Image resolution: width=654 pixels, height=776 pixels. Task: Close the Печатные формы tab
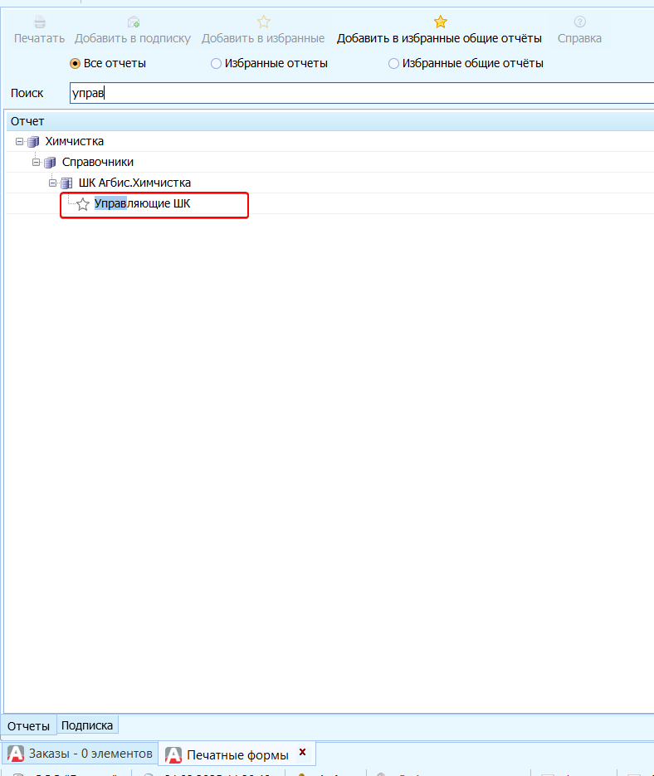click(302, 752)
